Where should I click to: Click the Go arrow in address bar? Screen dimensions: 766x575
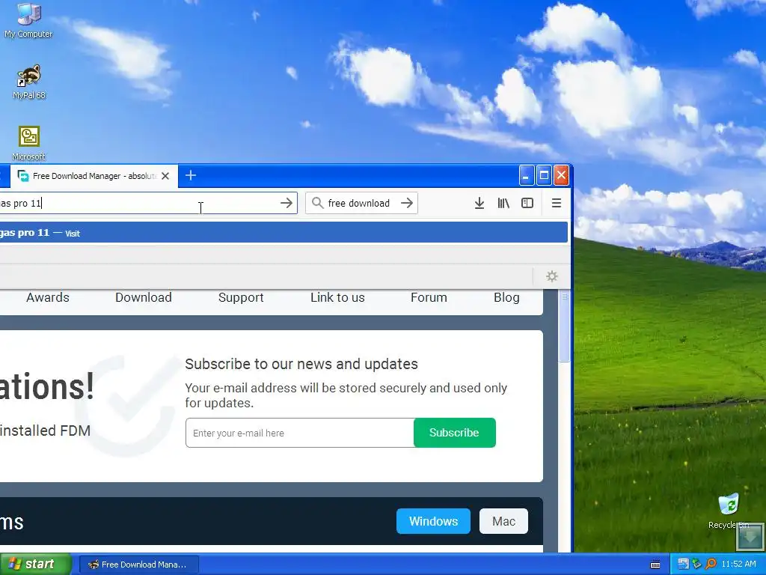point(287,203)
